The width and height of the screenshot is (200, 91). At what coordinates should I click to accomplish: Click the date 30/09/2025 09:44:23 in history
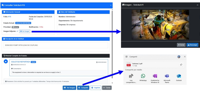(x=18, y=65)
